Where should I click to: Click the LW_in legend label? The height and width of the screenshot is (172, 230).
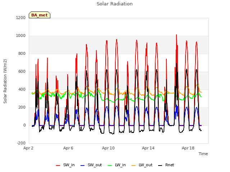tap(120, 165)
